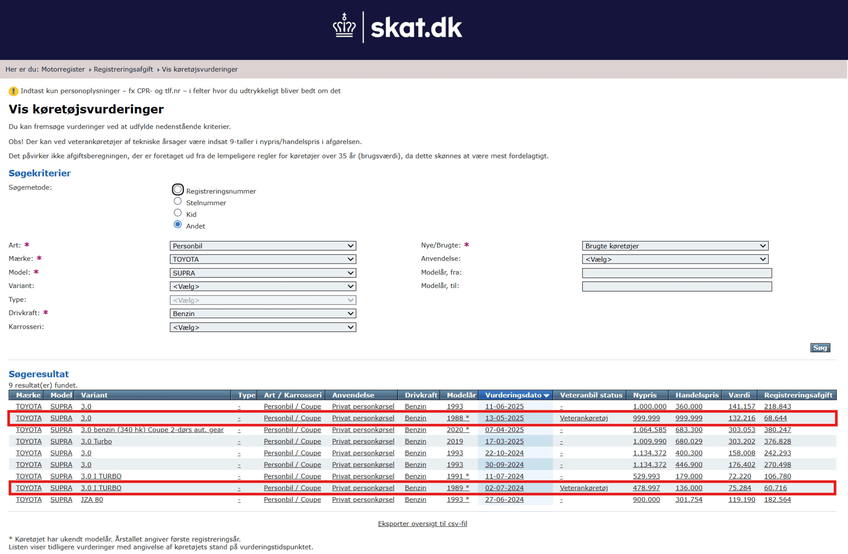848x554 pixels.
Task: Sort by Drivkraft column header
Action: (421, 395)
